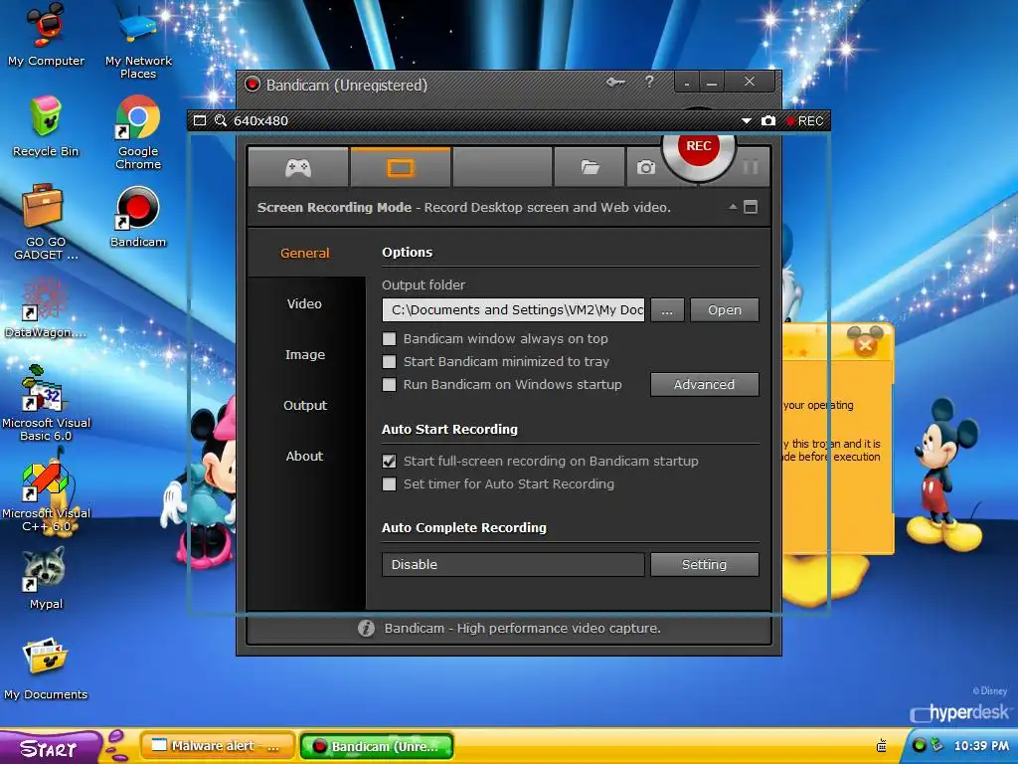Image resolution: width=1018 pixels, height=764 pixels.
Task: Collapse panel with the small up arrow
Action: coord(733,207)
